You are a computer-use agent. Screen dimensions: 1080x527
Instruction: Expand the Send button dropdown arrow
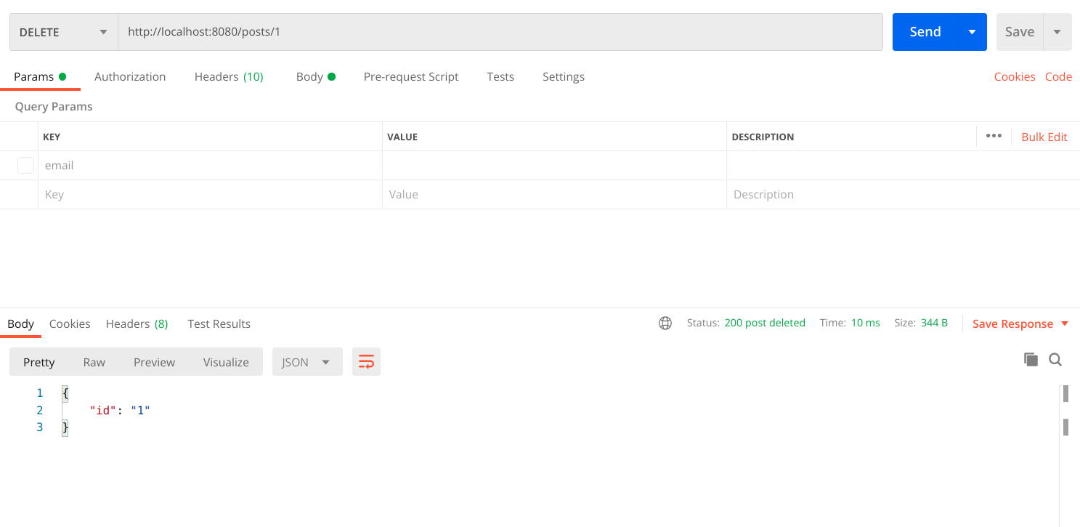(972, 32)
